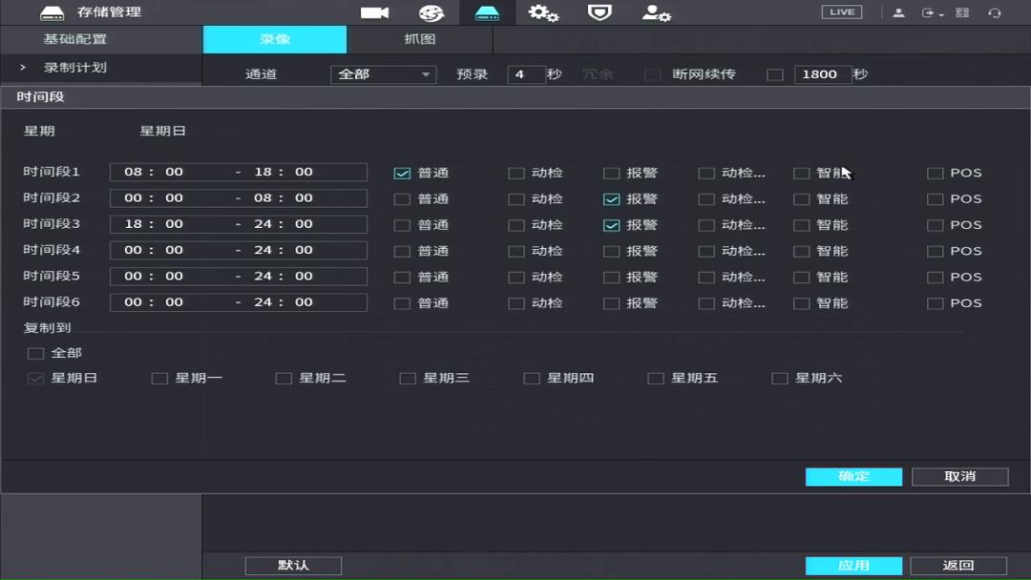Image resolution: width=1031 pixels, height=580 pixels.
Task: Click the security shield icon
Action: (x=600, y=12)
